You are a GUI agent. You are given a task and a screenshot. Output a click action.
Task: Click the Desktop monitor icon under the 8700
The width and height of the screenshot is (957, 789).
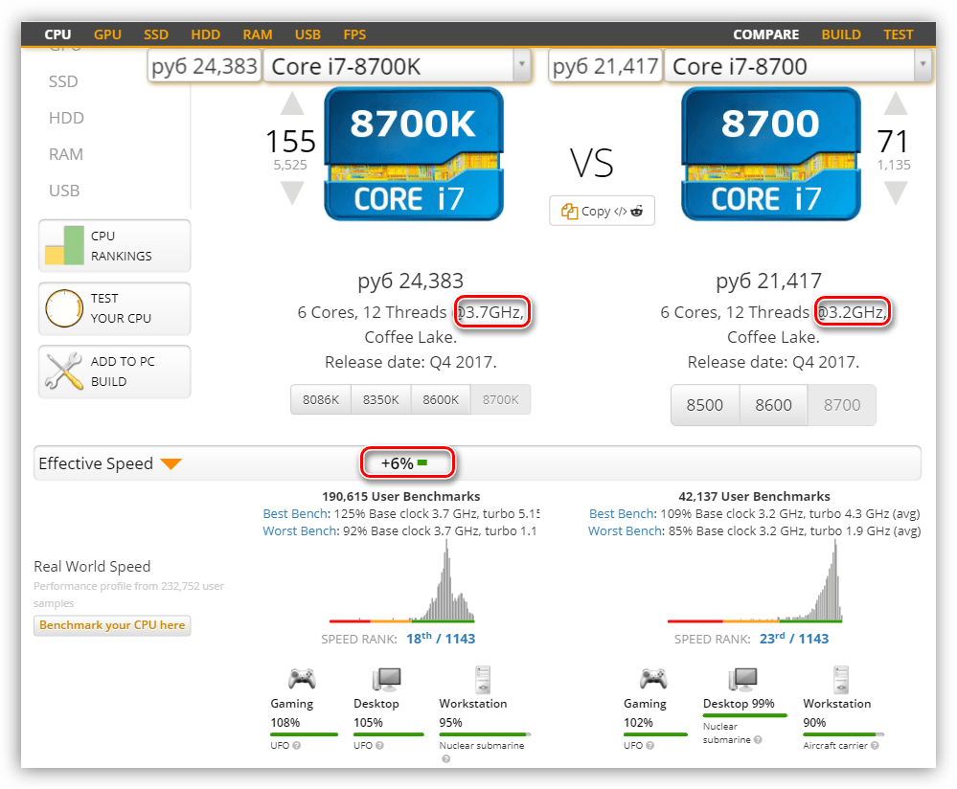click(743, 679)
